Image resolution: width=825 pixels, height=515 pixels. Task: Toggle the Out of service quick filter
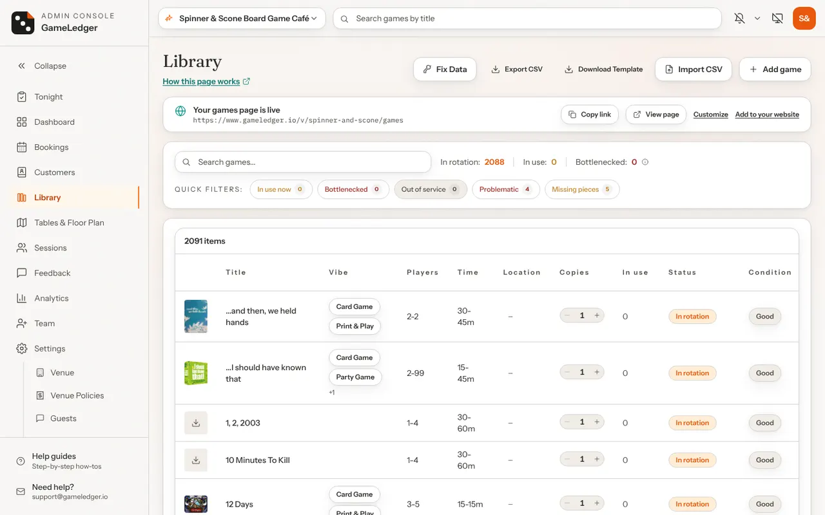(x=431, y=189)
